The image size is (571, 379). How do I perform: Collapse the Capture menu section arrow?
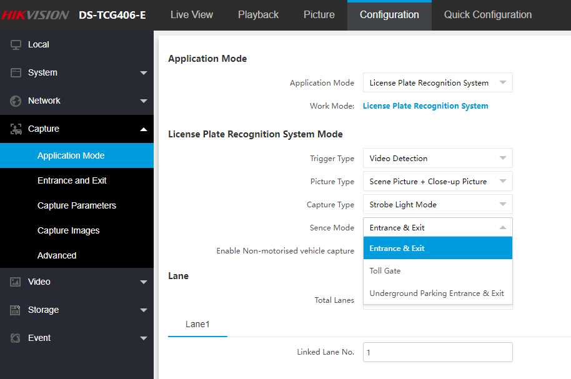144,129
